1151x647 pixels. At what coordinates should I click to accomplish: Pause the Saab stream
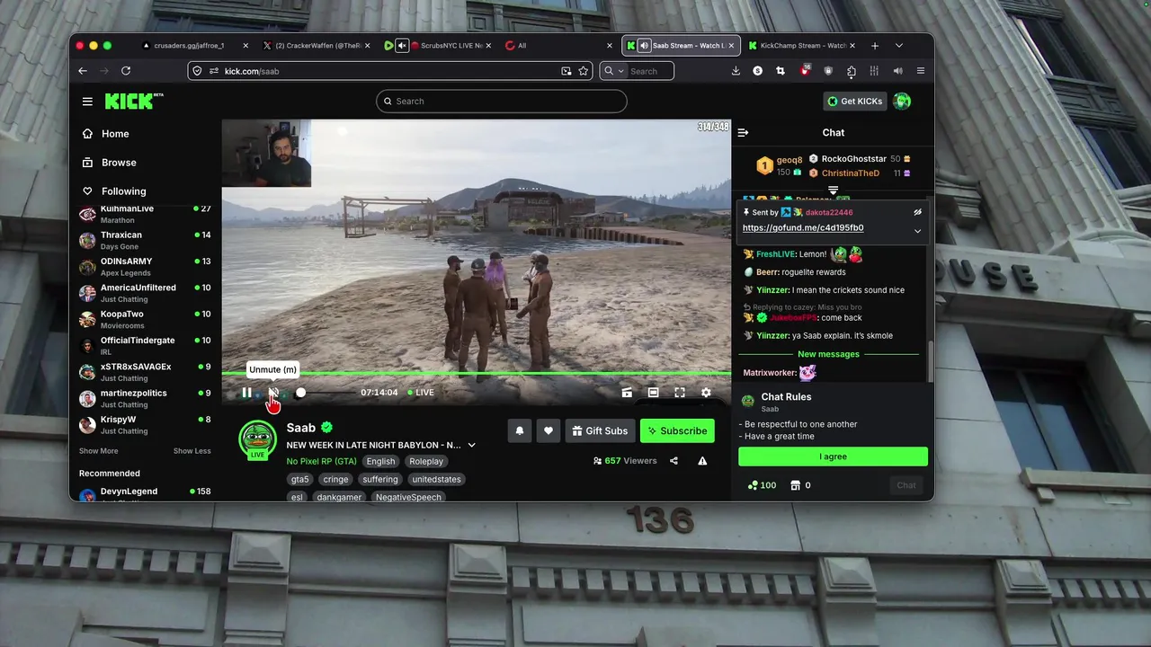click(x=246, y=393)
